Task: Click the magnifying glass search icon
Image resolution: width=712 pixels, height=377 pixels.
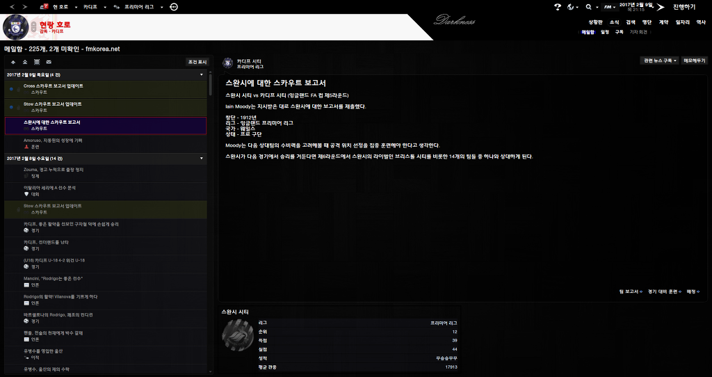Action: 588,6
